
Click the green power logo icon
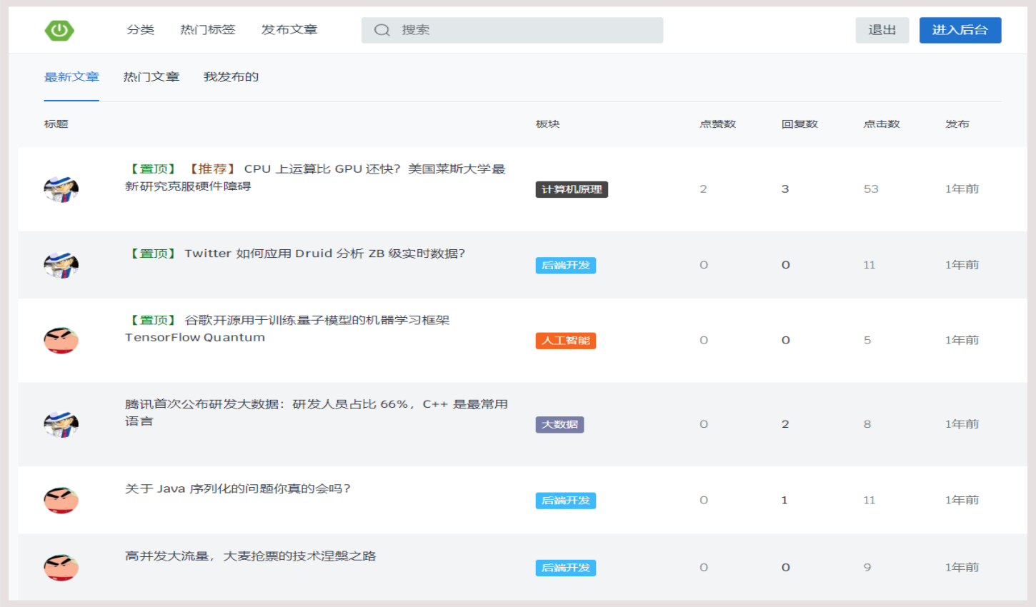(x=59, y=30)
